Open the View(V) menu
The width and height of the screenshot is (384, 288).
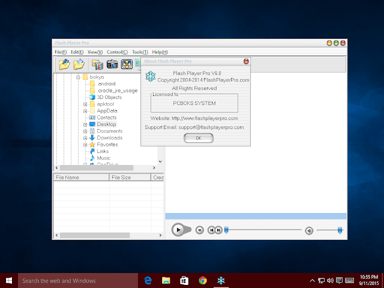pos(95,52)
